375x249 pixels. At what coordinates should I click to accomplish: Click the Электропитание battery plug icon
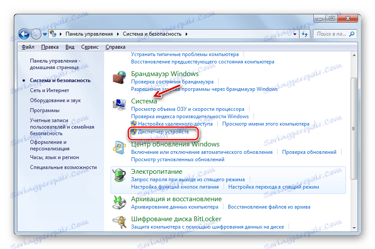point(119,175)
